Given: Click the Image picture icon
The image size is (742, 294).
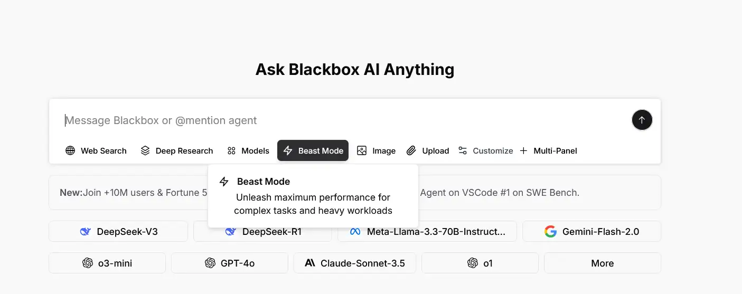Looking at the screenshot, I should click(x=362, y=151).
